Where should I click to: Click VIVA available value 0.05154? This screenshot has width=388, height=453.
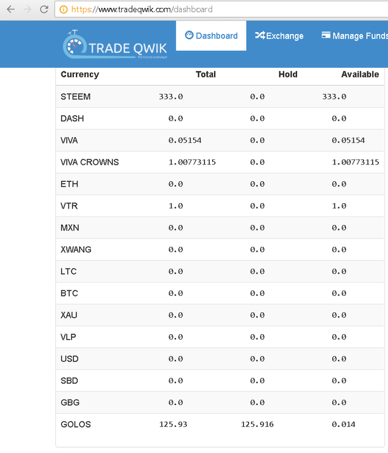tap(348, 141)
